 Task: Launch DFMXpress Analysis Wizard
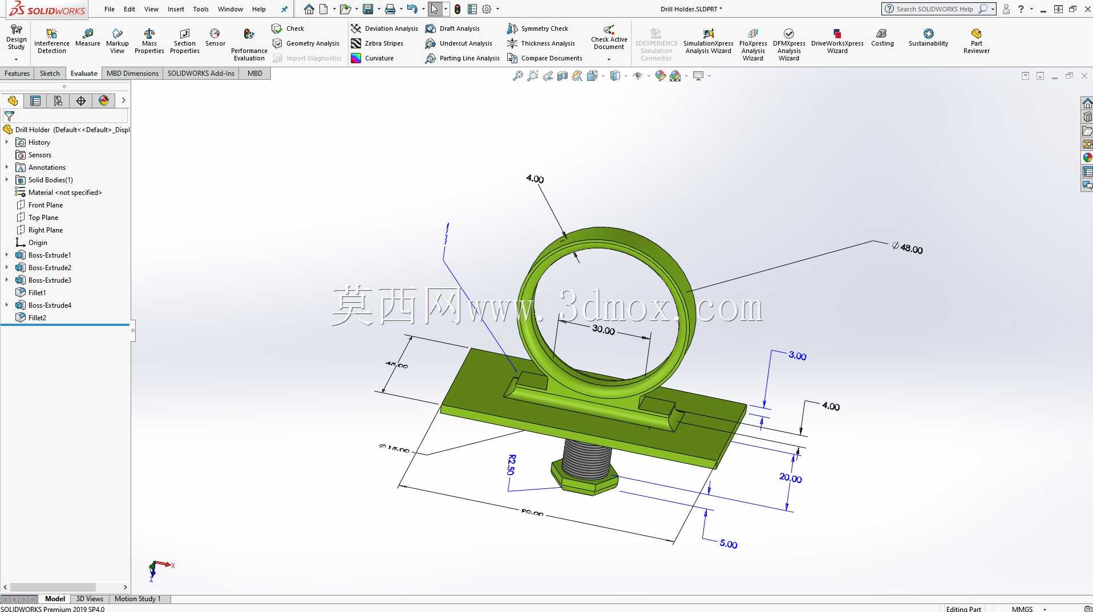pyautogui.click(x=788, y=44)
